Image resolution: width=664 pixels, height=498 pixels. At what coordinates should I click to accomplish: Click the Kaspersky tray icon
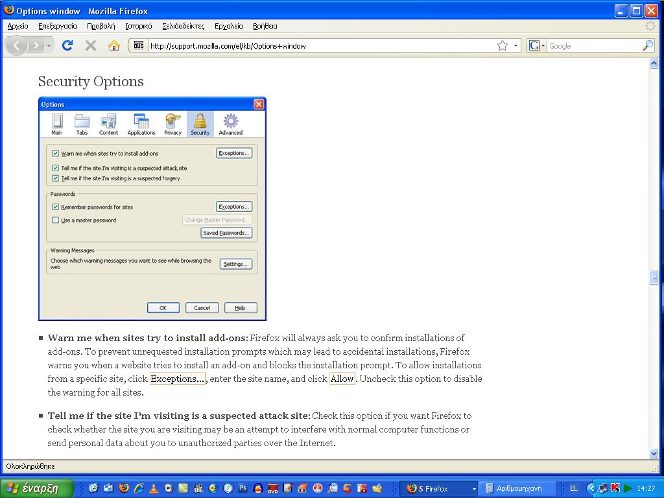click(x=615, y=488)
